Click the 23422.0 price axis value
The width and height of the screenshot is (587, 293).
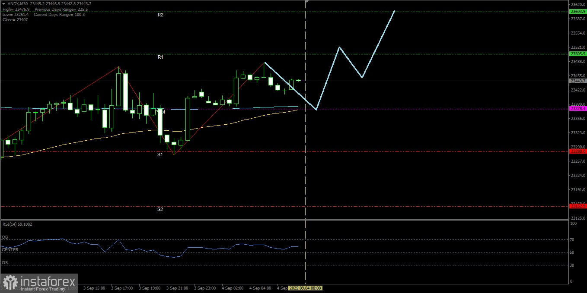(578, 90)
